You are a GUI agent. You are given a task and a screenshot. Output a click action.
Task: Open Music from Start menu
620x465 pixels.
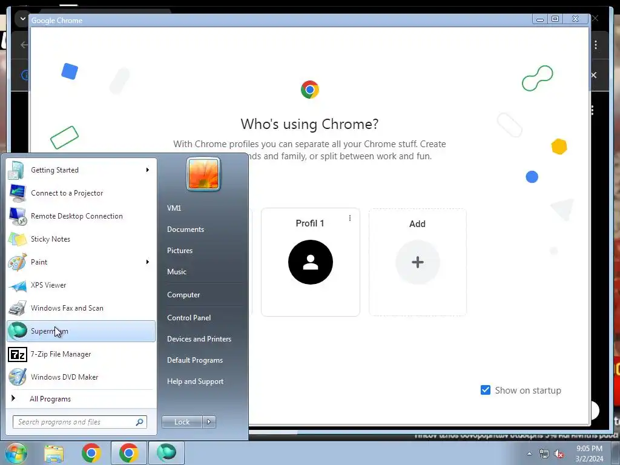pos(176,272)
